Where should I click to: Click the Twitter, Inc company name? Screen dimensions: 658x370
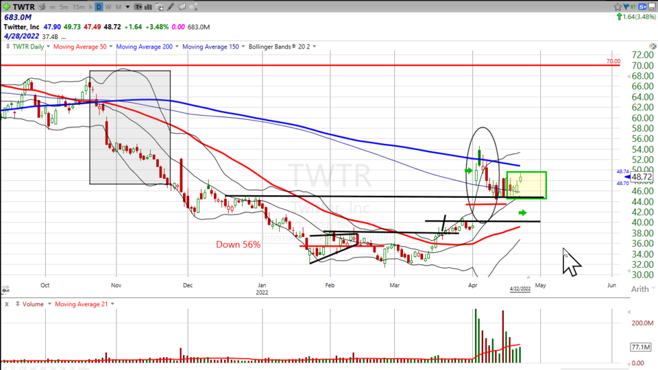pos(21,27)
